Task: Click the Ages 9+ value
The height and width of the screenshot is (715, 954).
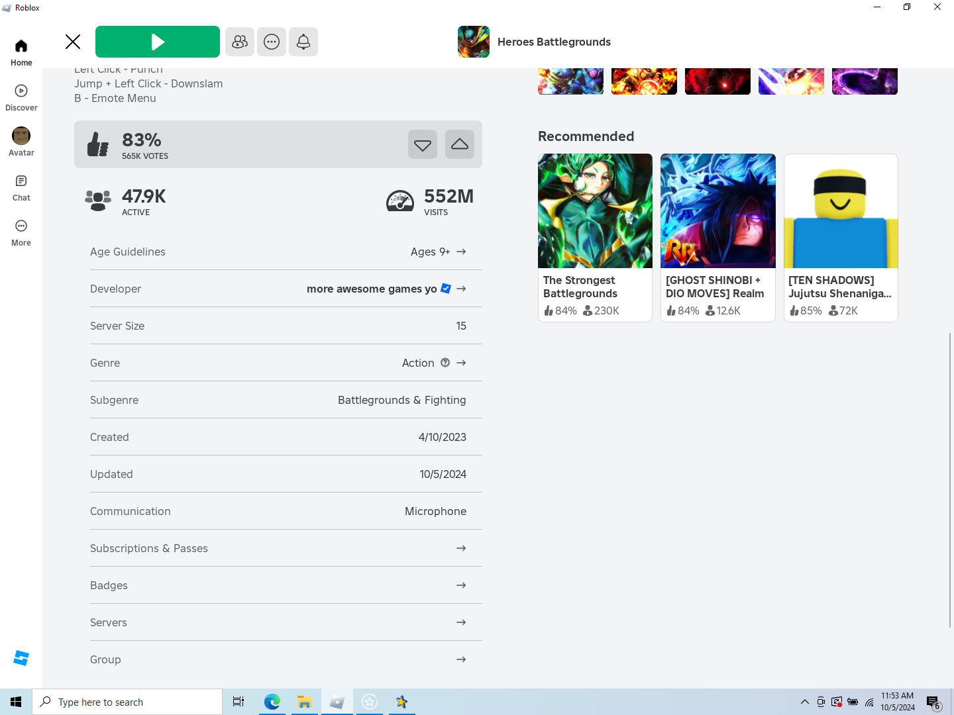Action: pos(430,252)
